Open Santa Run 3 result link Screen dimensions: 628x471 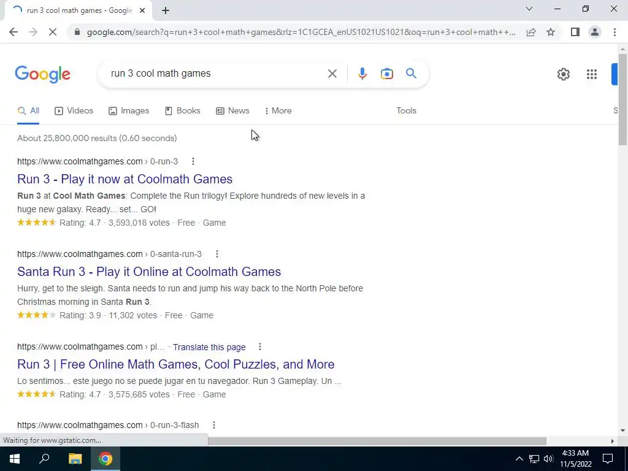[149, 272]
